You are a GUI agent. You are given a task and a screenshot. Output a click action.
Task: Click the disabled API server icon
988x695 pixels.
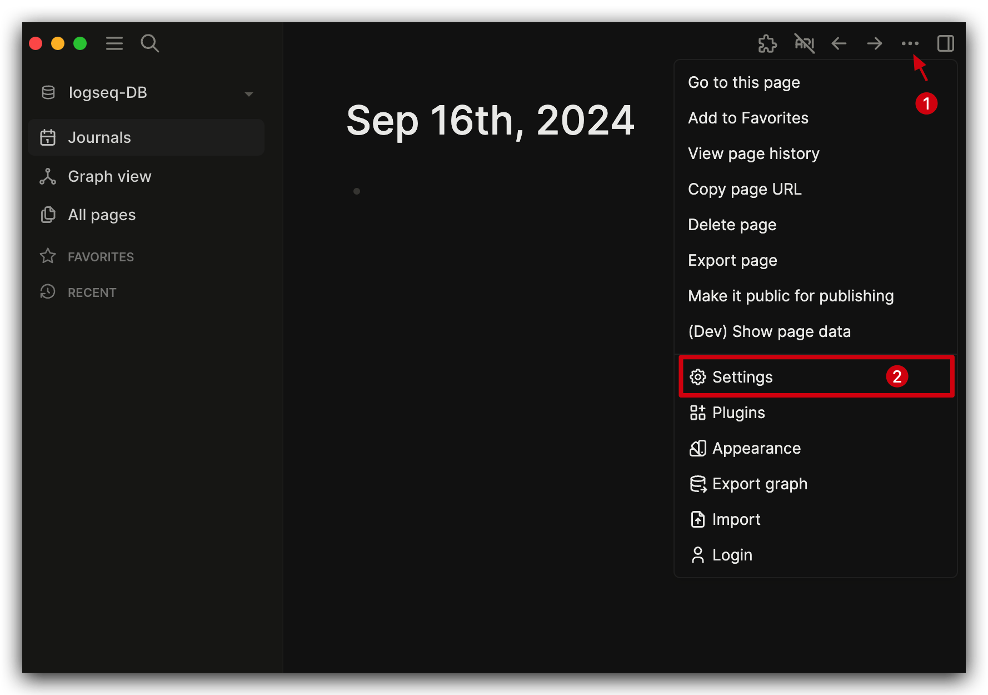coord(804,43)
